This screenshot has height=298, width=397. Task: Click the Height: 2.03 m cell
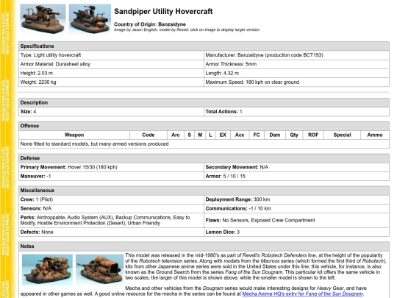pos(111,74)
